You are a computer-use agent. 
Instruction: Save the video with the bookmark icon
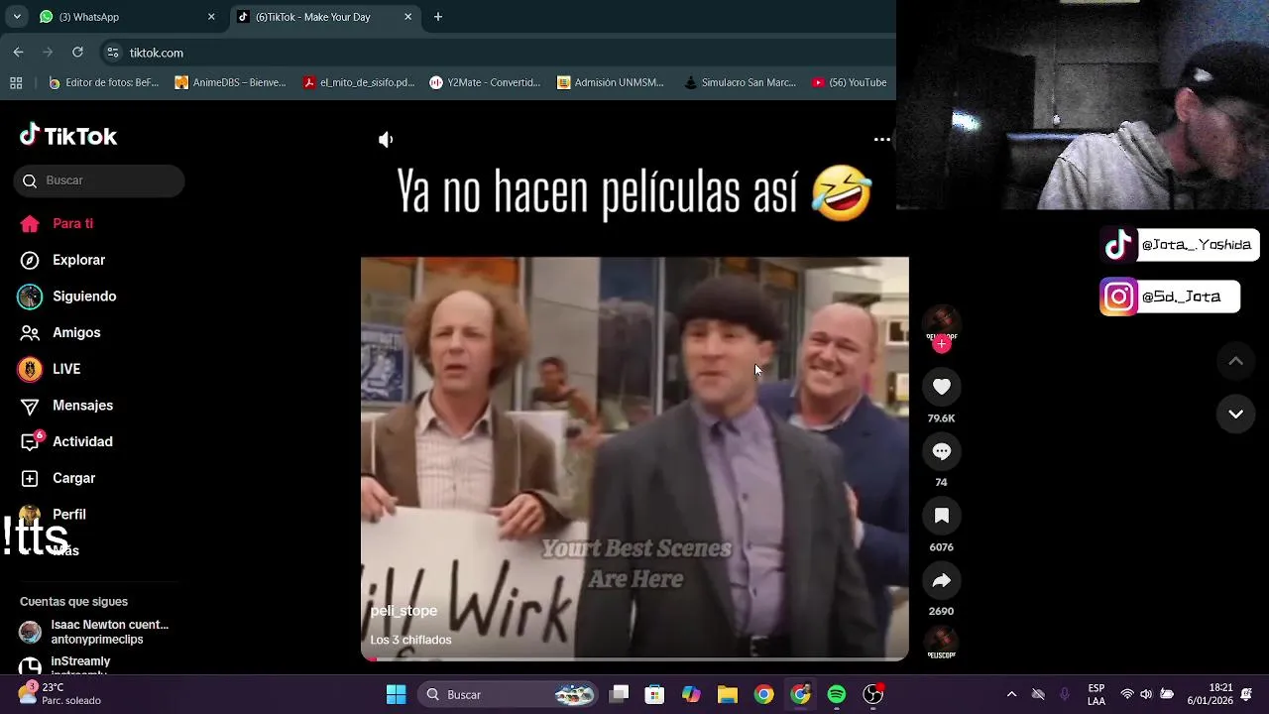click(941, 516)
